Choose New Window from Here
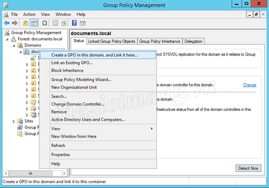The image size is (269, 188). [x=98, y=136]
